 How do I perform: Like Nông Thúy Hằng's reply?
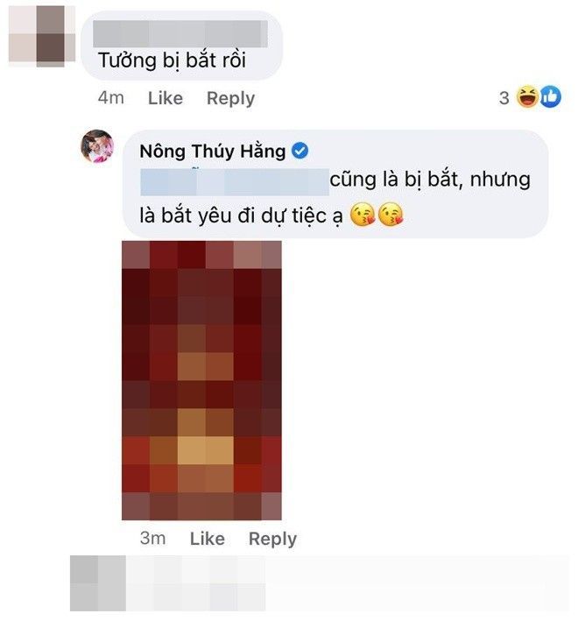point(208,539)
